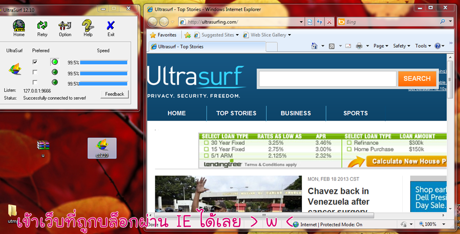
Task: Open UltraSurf Help
Action: (x=88, y=28)
